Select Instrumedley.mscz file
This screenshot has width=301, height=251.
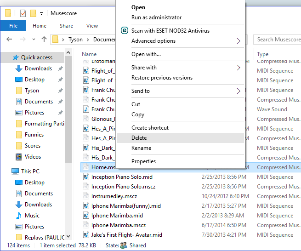114,196
